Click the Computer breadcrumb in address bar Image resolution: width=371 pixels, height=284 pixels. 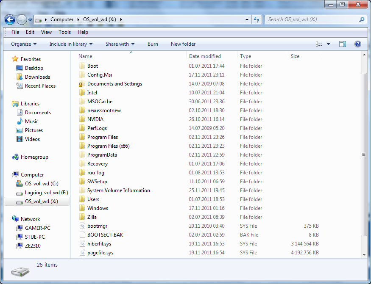[x=62, y=19]
